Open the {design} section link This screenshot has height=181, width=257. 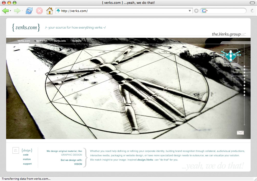tap(27, 150)
